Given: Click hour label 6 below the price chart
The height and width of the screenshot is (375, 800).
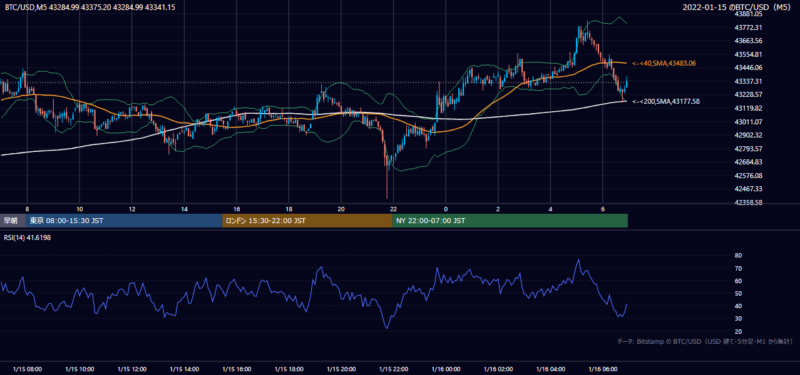Looking at the screenshot, I should pyautogui.click(x=602, y=209).
